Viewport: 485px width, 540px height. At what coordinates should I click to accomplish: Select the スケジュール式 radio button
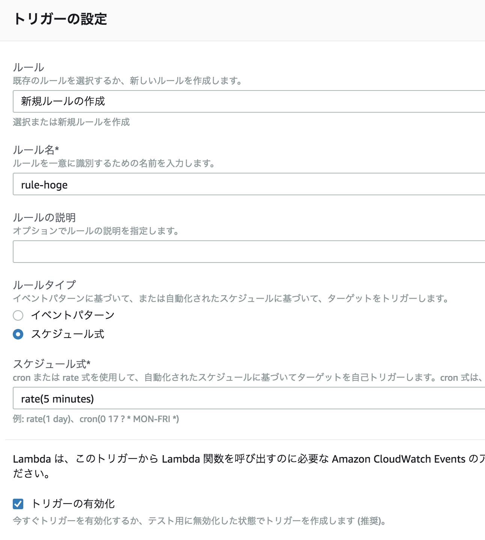[18, 335]
